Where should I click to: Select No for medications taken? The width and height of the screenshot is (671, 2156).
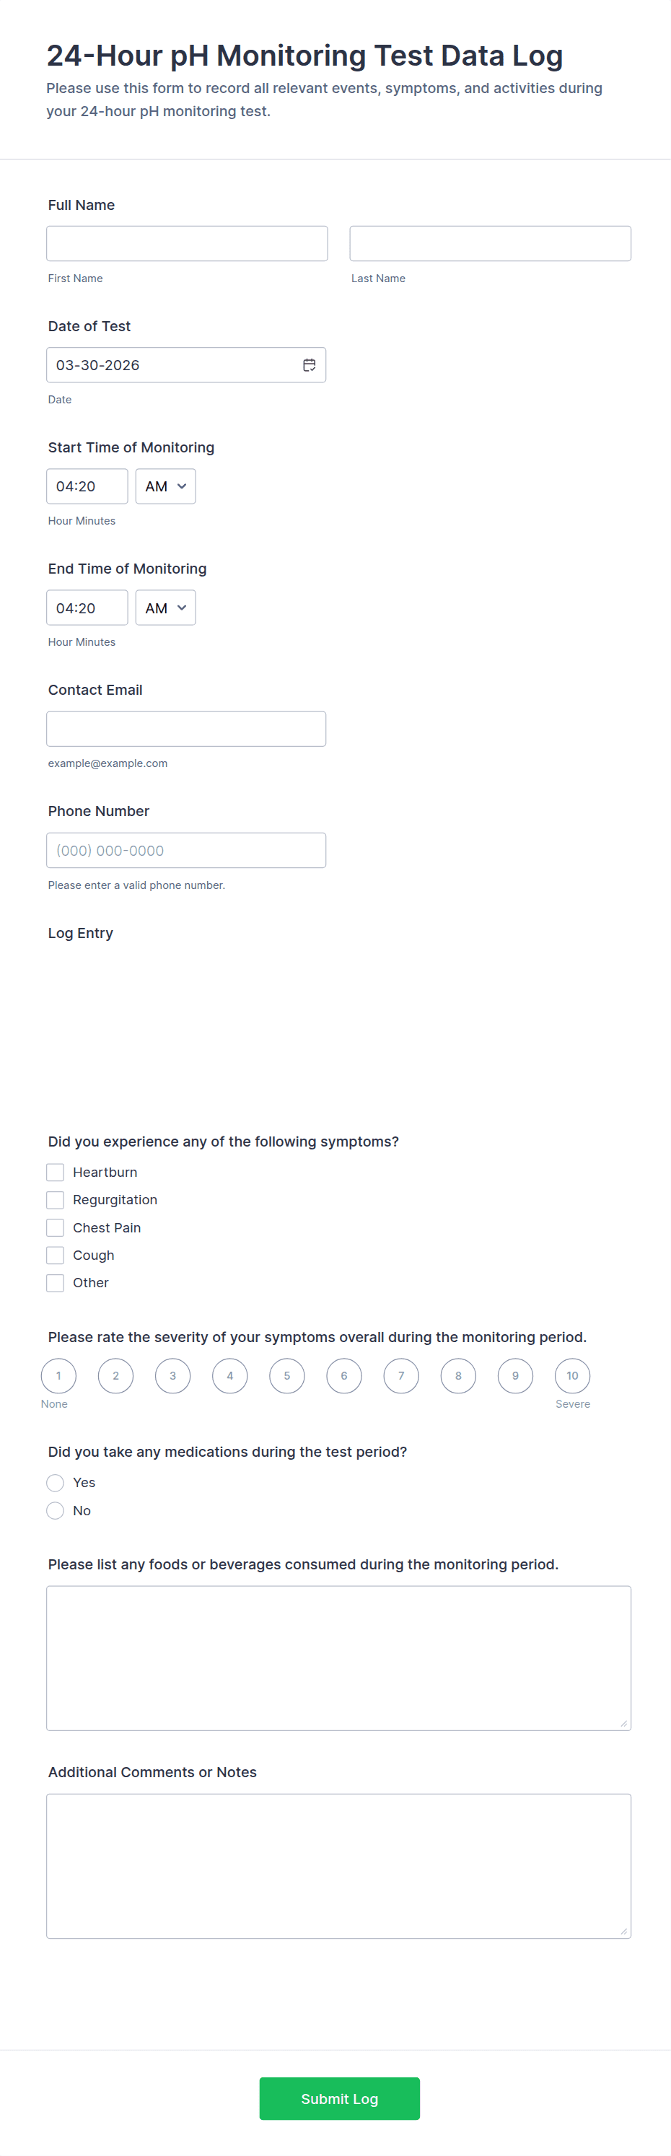[56, 1510]
